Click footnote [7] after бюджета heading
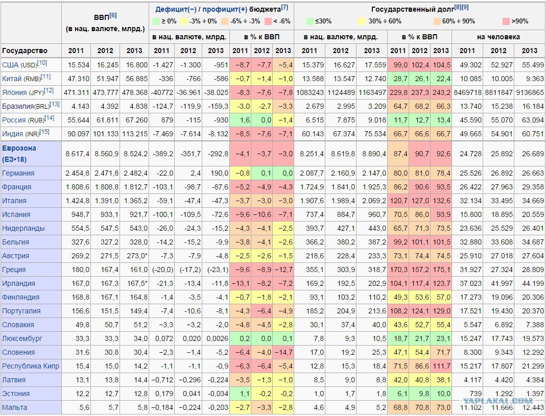The height and width of the screenshot is (416, 546). coord(284,7)
